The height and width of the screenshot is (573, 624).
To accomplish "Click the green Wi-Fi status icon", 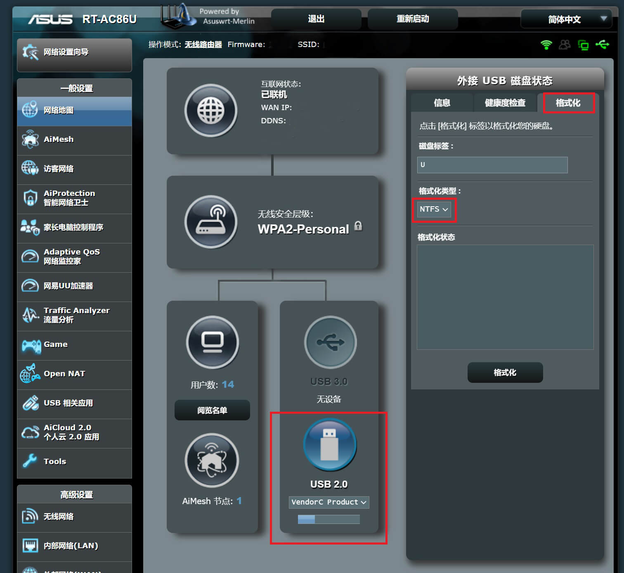I will tap(546, 45).
